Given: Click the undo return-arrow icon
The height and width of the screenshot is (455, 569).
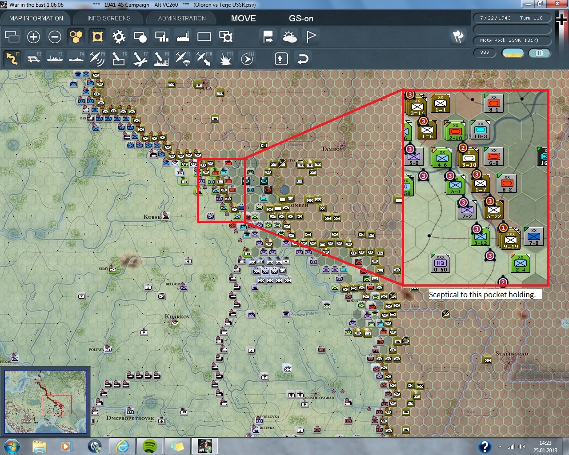Looking at the screenshot, I should click(x=303, y=59).
